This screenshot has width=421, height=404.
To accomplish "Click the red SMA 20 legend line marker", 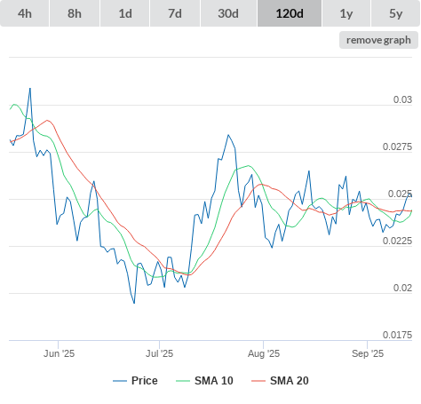I will (258, 381).
